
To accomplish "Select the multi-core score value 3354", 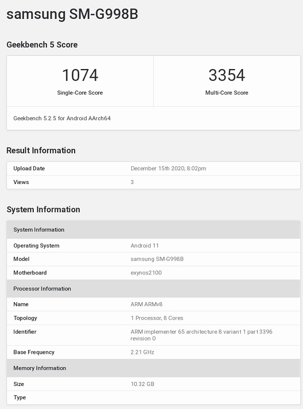I will pos(227,75).
